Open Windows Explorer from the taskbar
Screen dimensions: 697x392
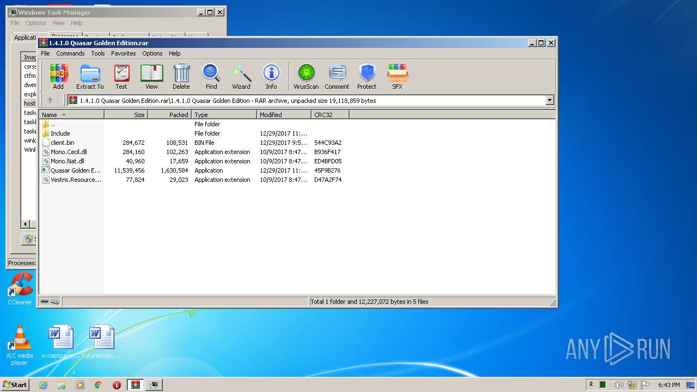pyautogui.click(x=62, y=385)
